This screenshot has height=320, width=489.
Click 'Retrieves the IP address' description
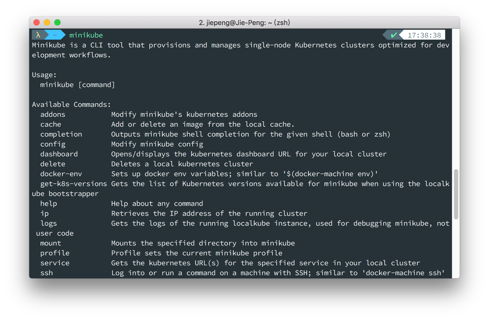pos(209,214)
